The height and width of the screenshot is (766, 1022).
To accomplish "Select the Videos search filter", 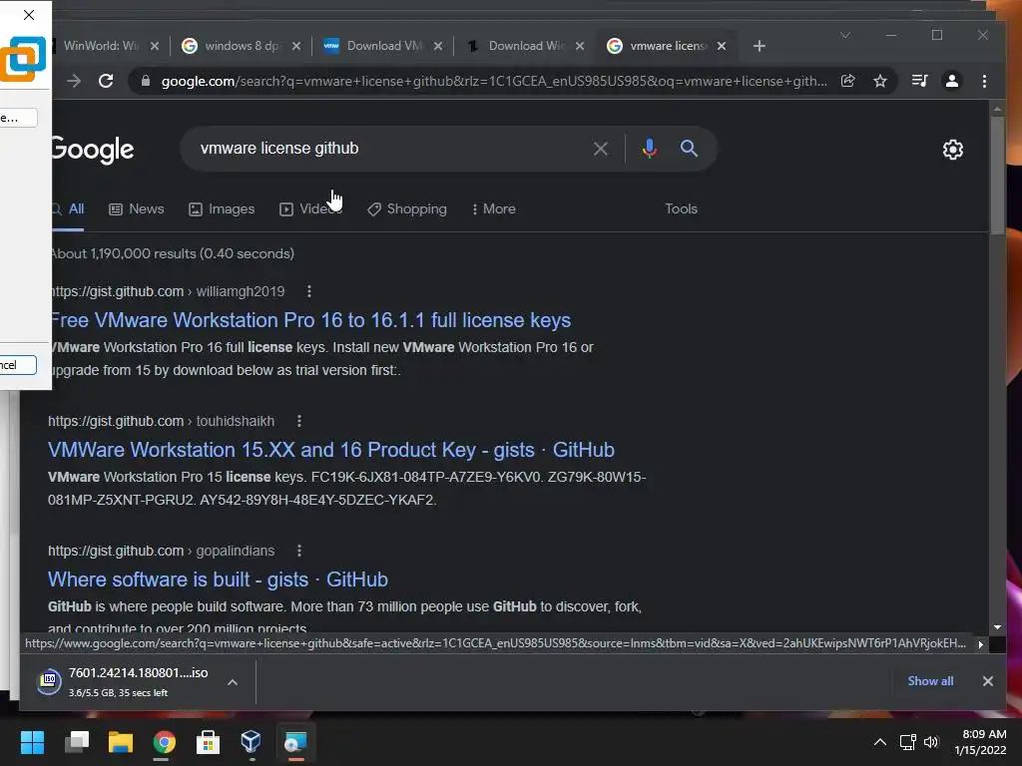I will 310,209.
